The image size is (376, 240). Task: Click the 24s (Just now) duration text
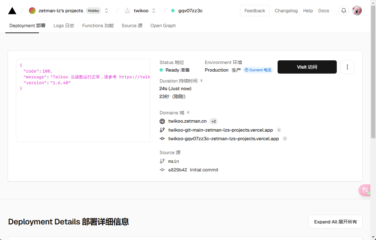[175, 89]
